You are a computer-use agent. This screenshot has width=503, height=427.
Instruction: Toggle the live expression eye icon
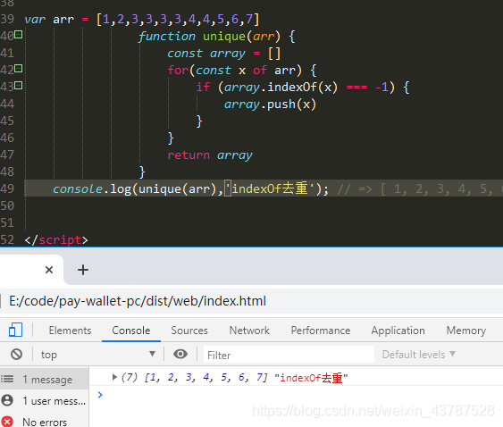(180, 354)
